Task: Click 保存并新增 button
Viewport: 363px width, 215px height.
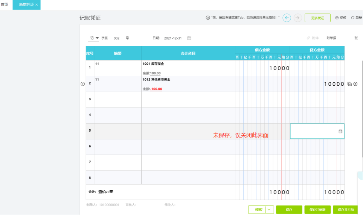Action: [317, 210]
